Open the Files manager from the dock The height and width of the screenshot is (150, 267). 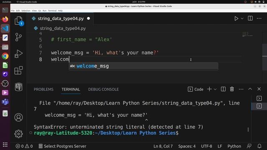[5, 47]
